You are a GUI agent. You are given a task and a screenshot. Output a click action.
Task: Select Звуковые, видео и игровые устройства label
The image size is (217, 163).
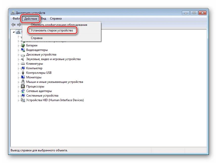(53, 59)
